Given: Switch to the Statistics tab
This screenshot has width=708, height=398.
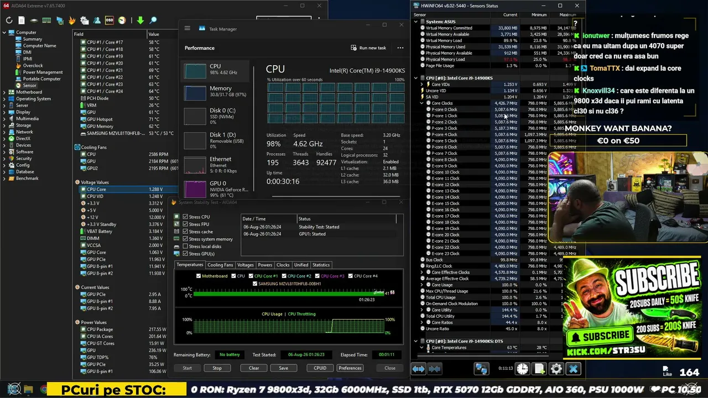Looking at the screenshot, I should pyautogui.click(x=321, y=265).
